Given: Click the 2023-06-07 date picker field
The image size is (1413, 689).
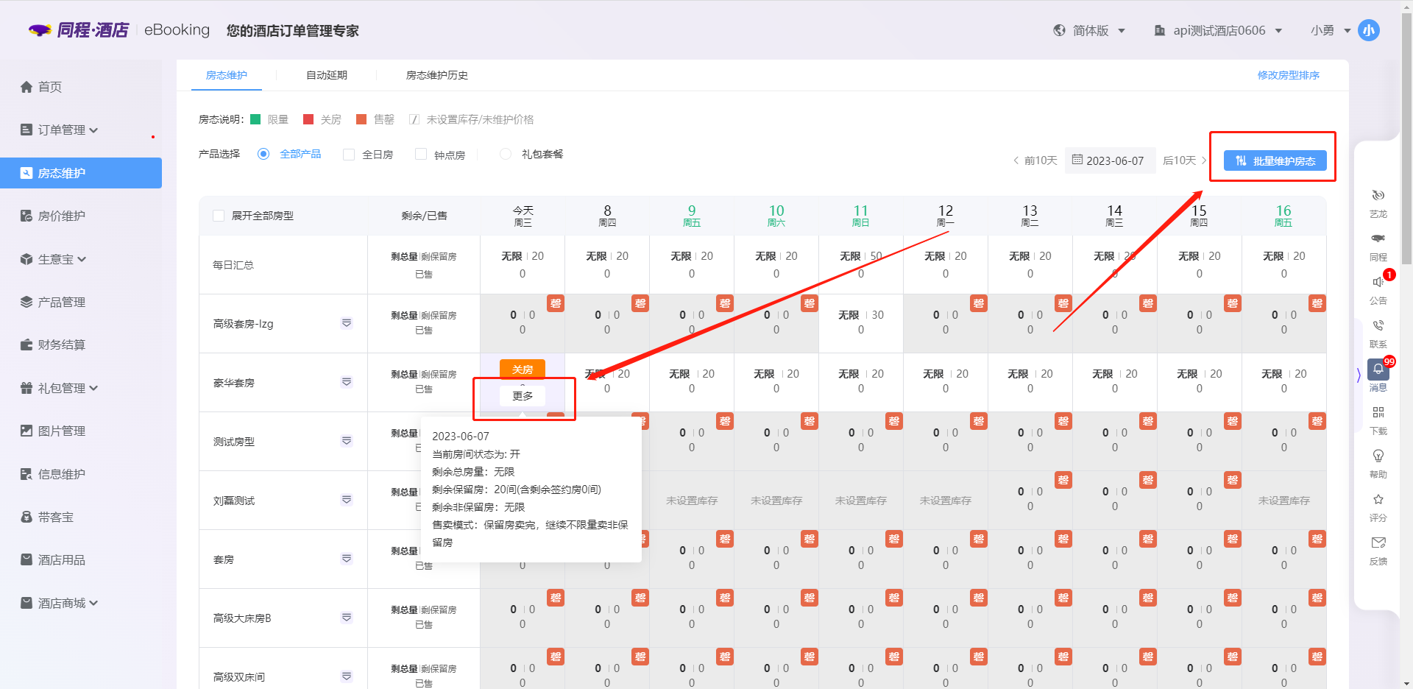Looking at the screenshot, I should [1108, 160].
